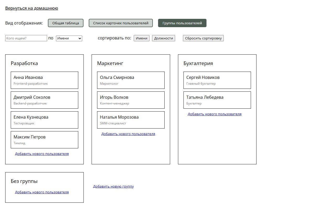Add new user to Разработка group
Screen dimensions: 335x209
42,154
